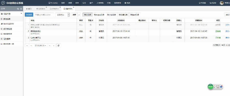Click the title of task row 3
Image resolution: width=230 pixels, height=96 pixels.
[36, 38]
